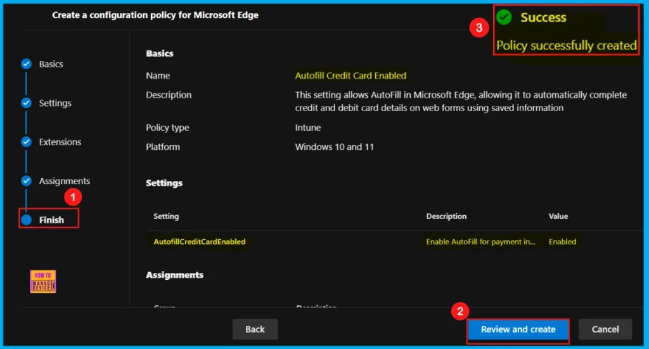The image size is (649, 349).
Task: Click the 'Windows 10 and 11' platform value
Action: pyautogui.click(x=335, y=147)
